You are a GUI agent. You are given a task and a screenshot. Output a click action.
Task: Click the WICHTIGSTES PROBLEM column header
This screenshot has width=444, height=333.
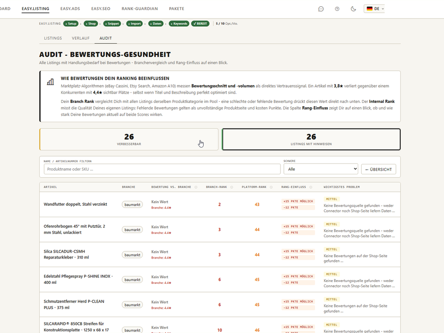342,187
